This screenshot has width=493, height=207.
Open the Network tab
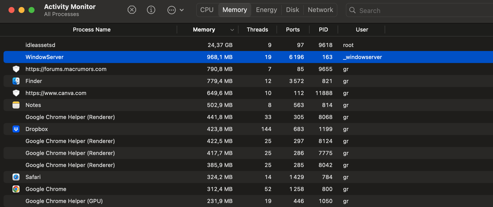pyautogui.click(x=320, y=10)
